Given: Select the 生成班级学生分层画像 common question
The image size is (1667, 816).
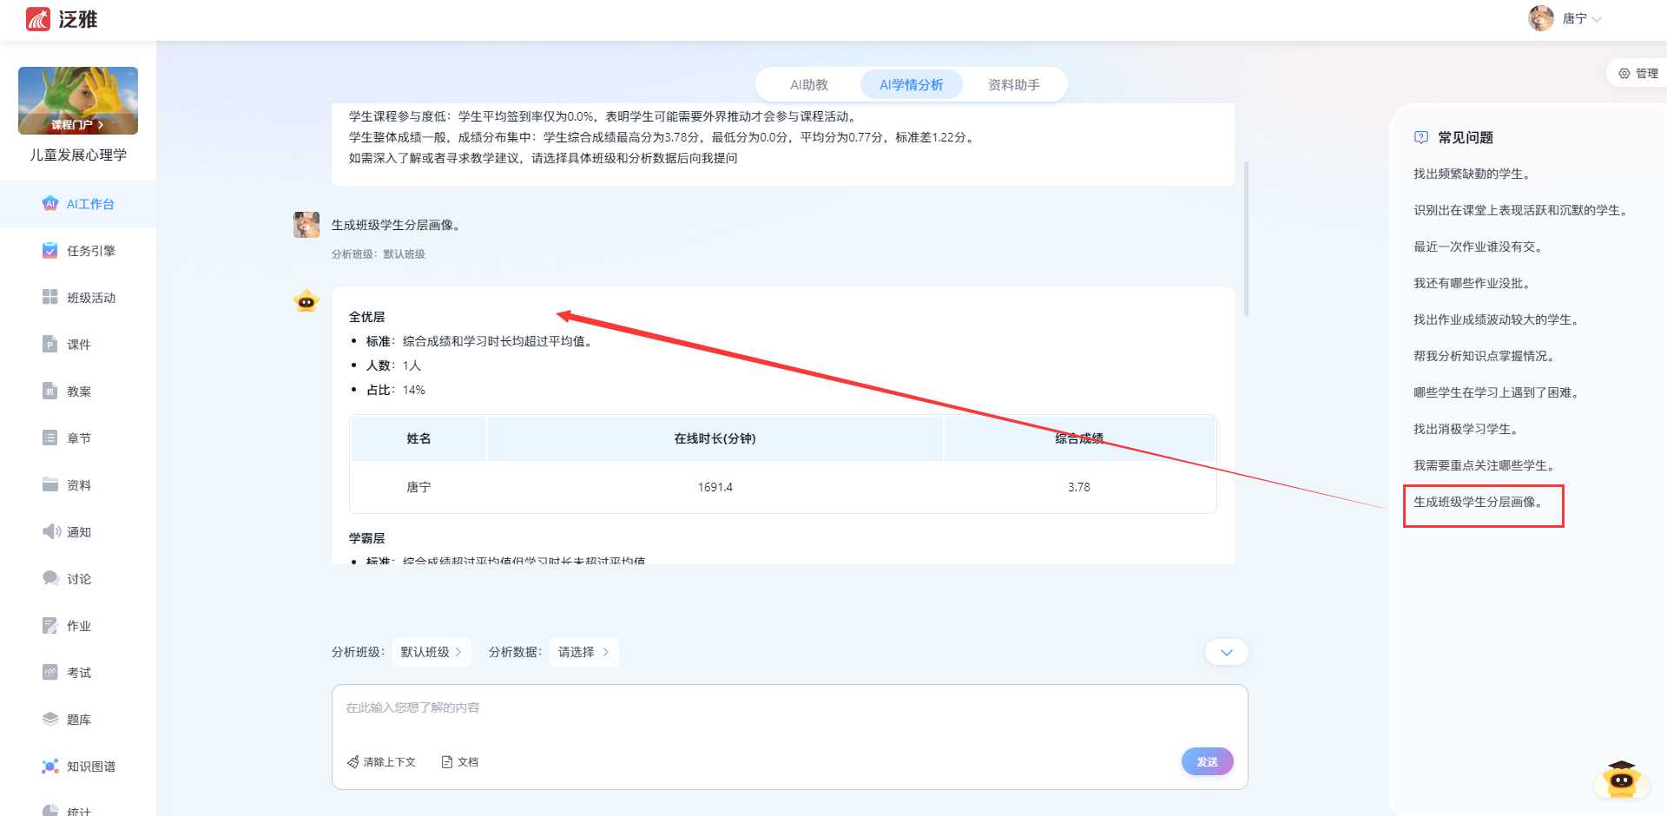Looking at the screenshot, I should (x=1478, y=502).
